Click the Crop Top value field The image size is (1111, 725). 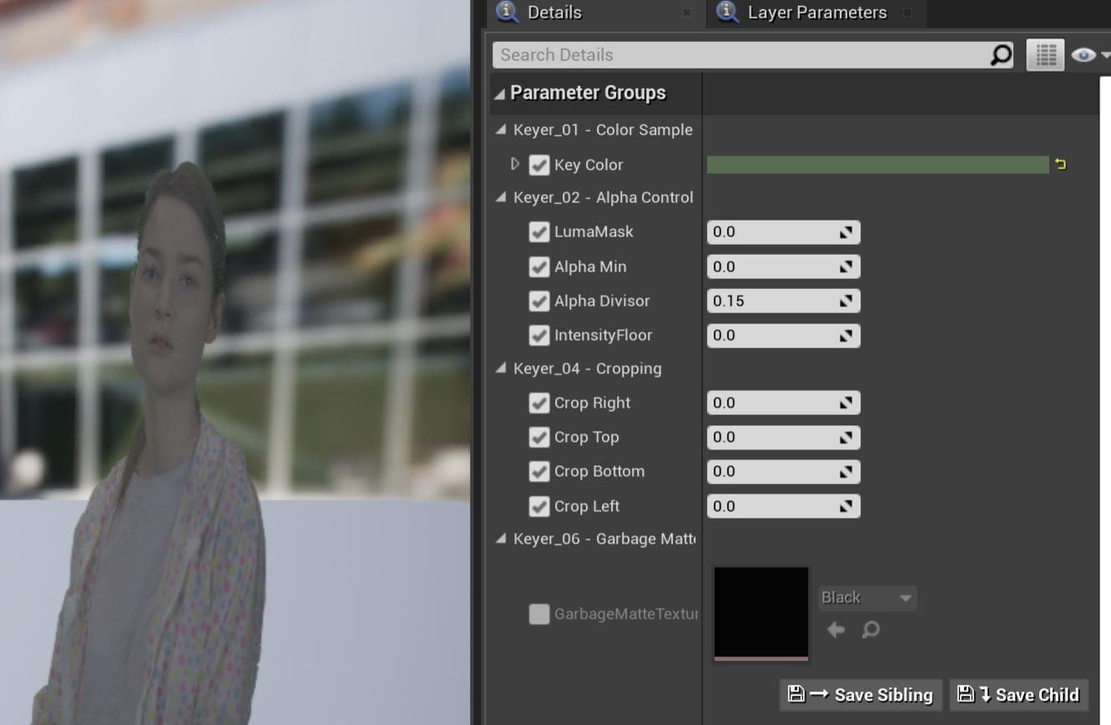click(783, 437)
